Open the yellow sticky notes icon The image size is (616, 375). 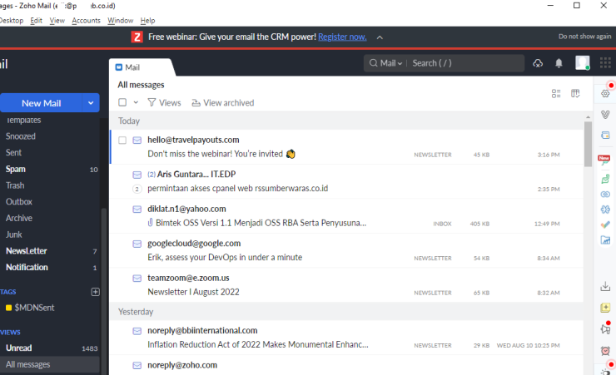click(x=605, y=308)
